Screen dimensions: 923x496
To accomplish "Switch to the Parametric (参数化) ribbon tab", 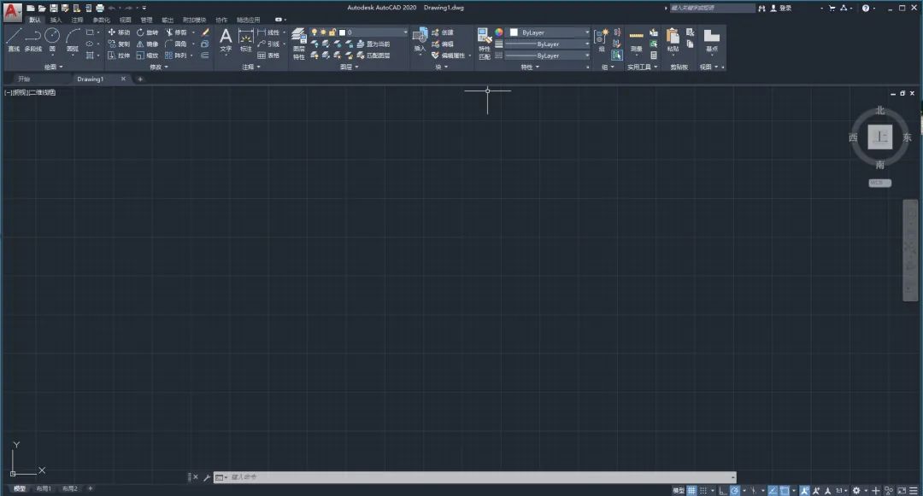I will tap(101, 20).
